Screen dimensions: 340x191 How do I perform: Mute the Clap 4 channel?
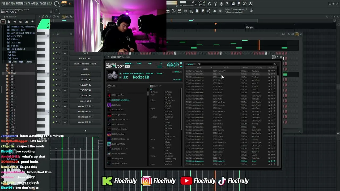(53, 53)
